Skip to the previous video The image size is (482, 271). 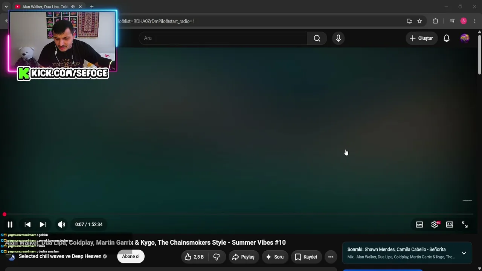pos(27,224)
